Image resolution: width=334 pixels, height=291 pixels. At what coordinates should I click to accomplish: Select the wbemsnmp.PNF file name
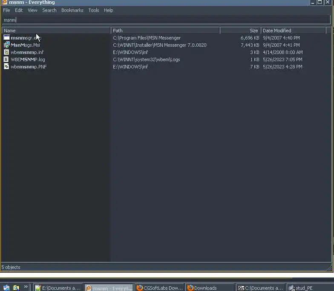[29, 67]
